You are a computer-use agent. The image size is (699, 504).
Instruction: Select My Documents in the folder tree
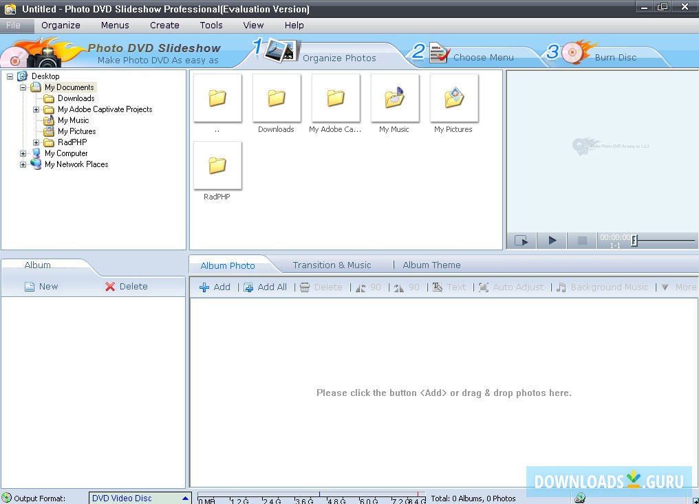69,87
